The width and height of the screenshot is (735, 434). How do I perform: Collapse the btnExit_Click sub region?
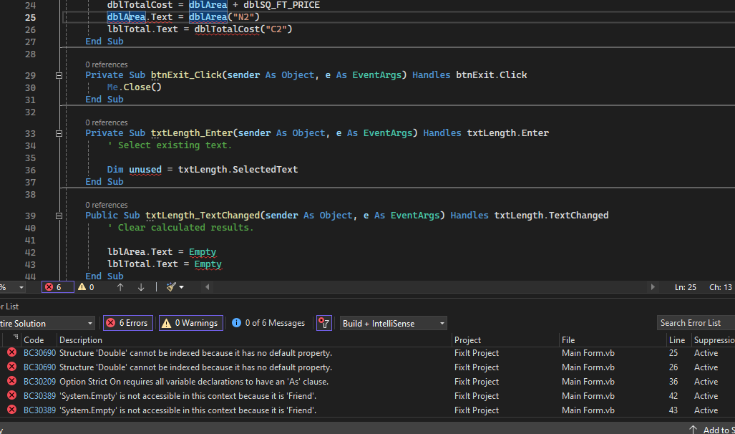click(59, 75)
